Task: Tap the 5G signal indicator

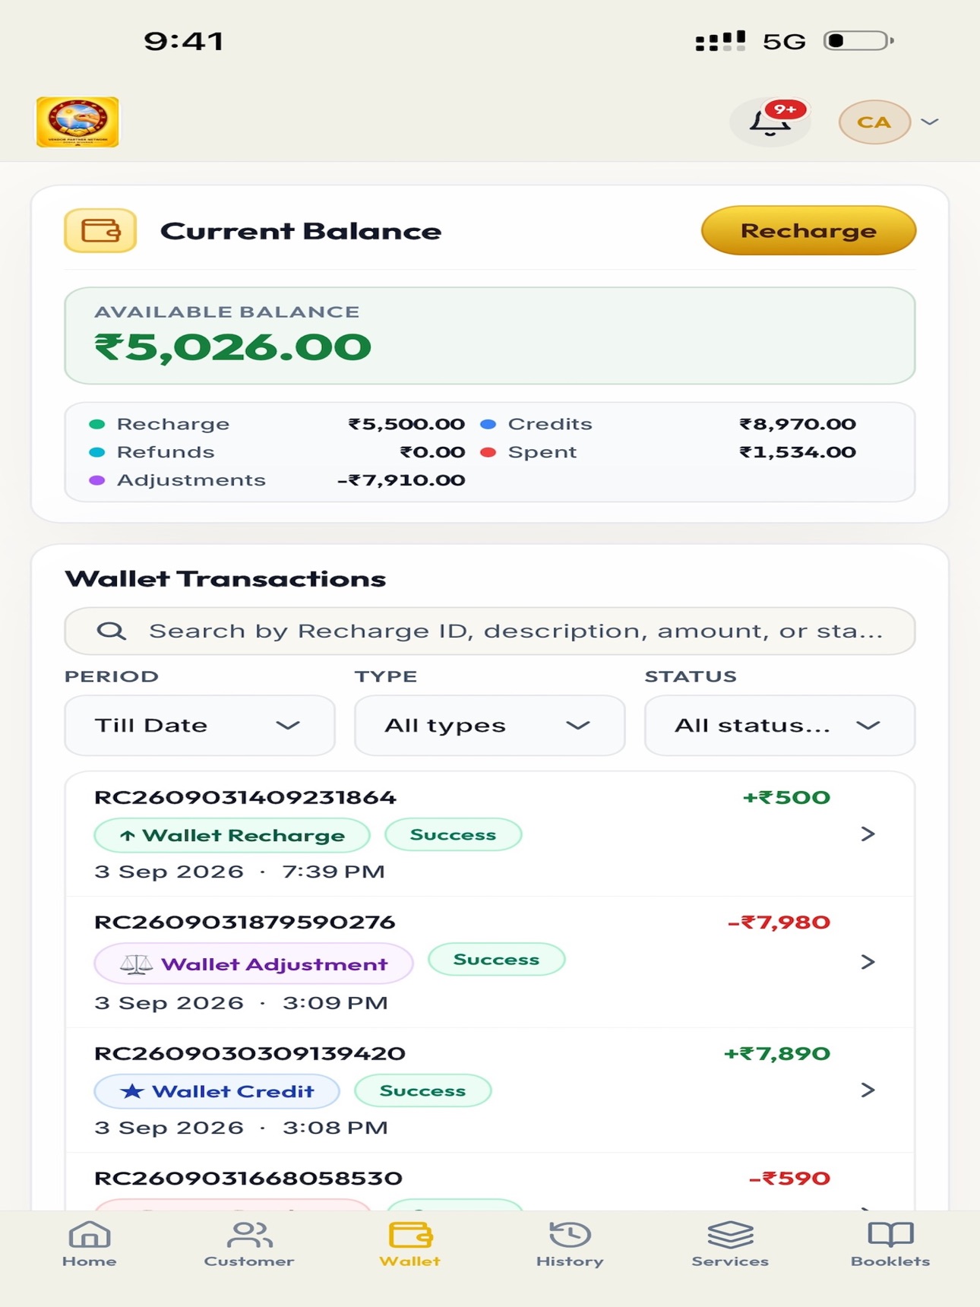Action: [x=784, y=41]
